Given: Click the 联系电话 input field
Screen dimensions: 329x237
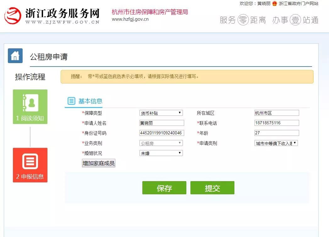Looking at the screenshot, I should coord(277,123).
